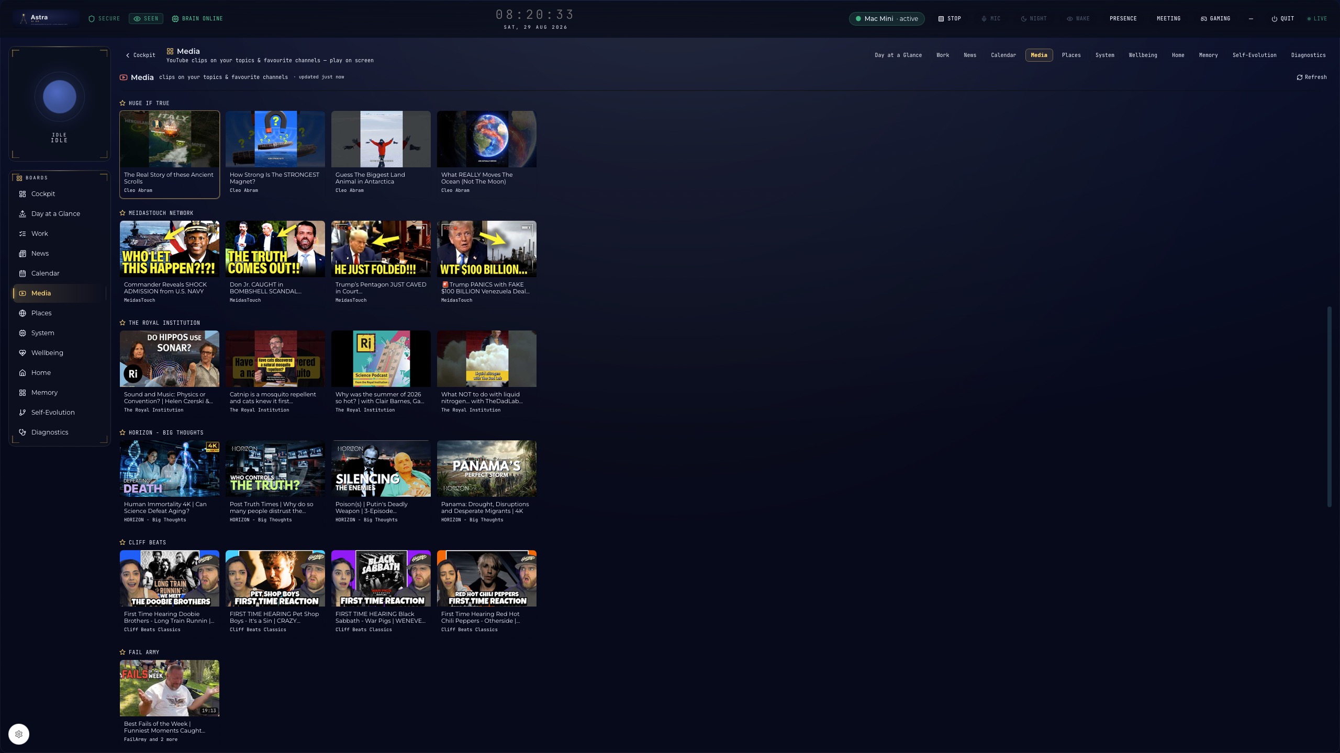Switch on MEETING mode
Screen dimensions: 1340x753
pyautogui.click(x=1168, y=19)
